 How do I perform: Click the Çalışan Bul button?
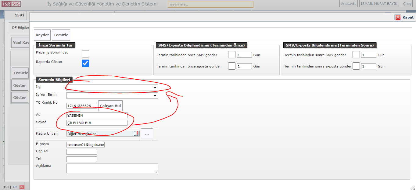click(110, 106)
